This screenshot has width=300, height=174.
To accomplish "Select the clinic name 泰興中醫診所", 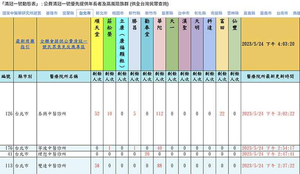I will [52, 114].
